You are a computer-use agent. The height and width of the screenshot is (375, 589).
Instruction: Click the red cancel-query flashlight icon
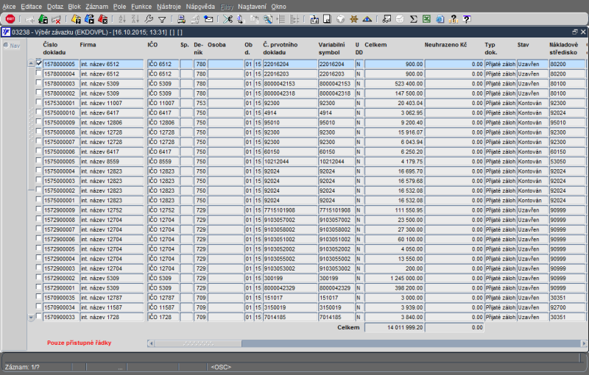(102, 19)
